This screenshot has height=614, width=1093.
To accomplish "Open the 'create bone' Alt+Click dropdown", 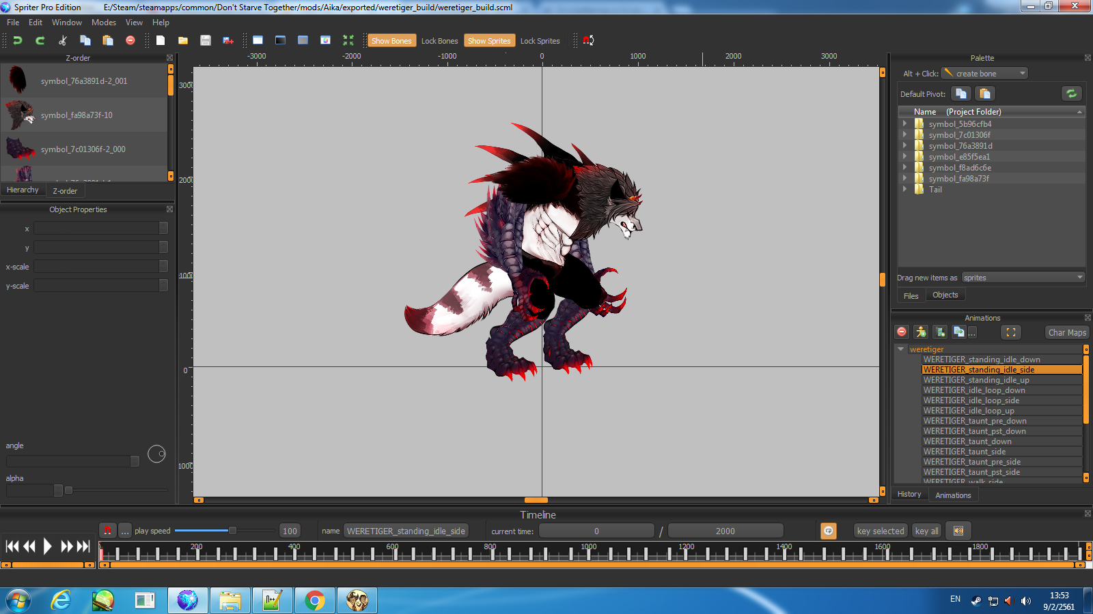I will 984,74.
